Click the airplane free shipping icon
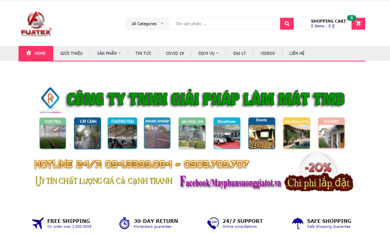Viewport: 390px width, 234px height. (x=38, y=223)
